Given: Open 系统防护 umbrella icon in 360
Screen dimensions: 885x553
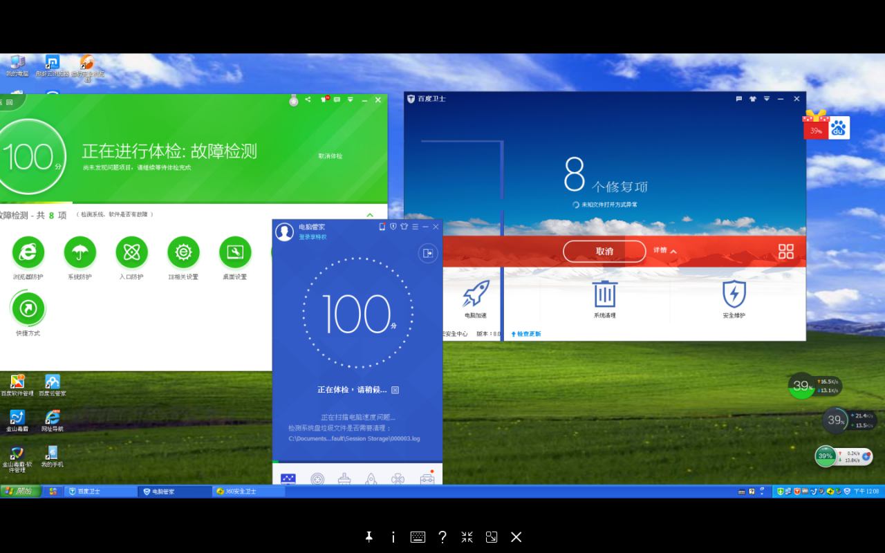Looking at the screenshot, I should click(80, 253).
